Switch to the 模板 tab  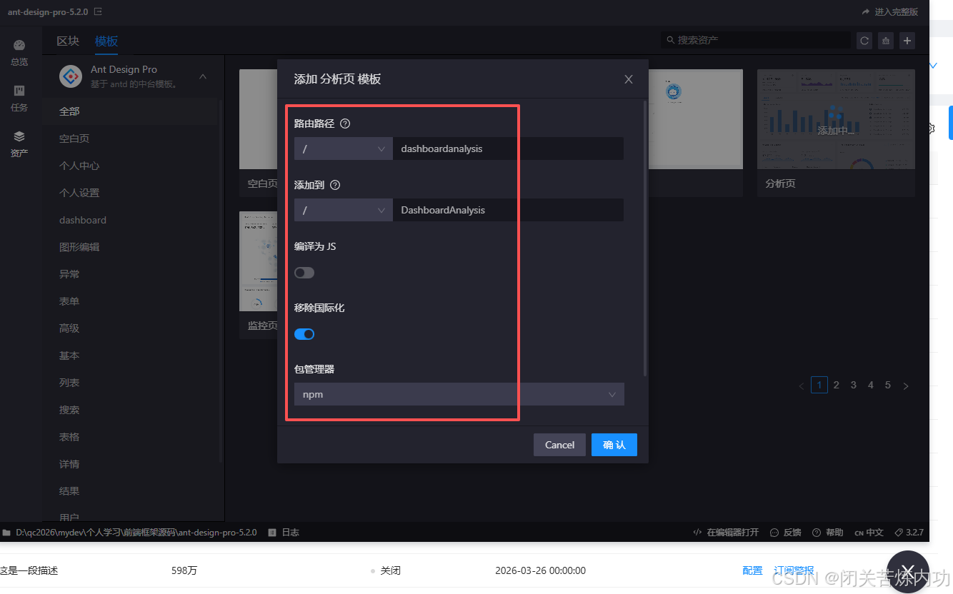click(106, 41)
